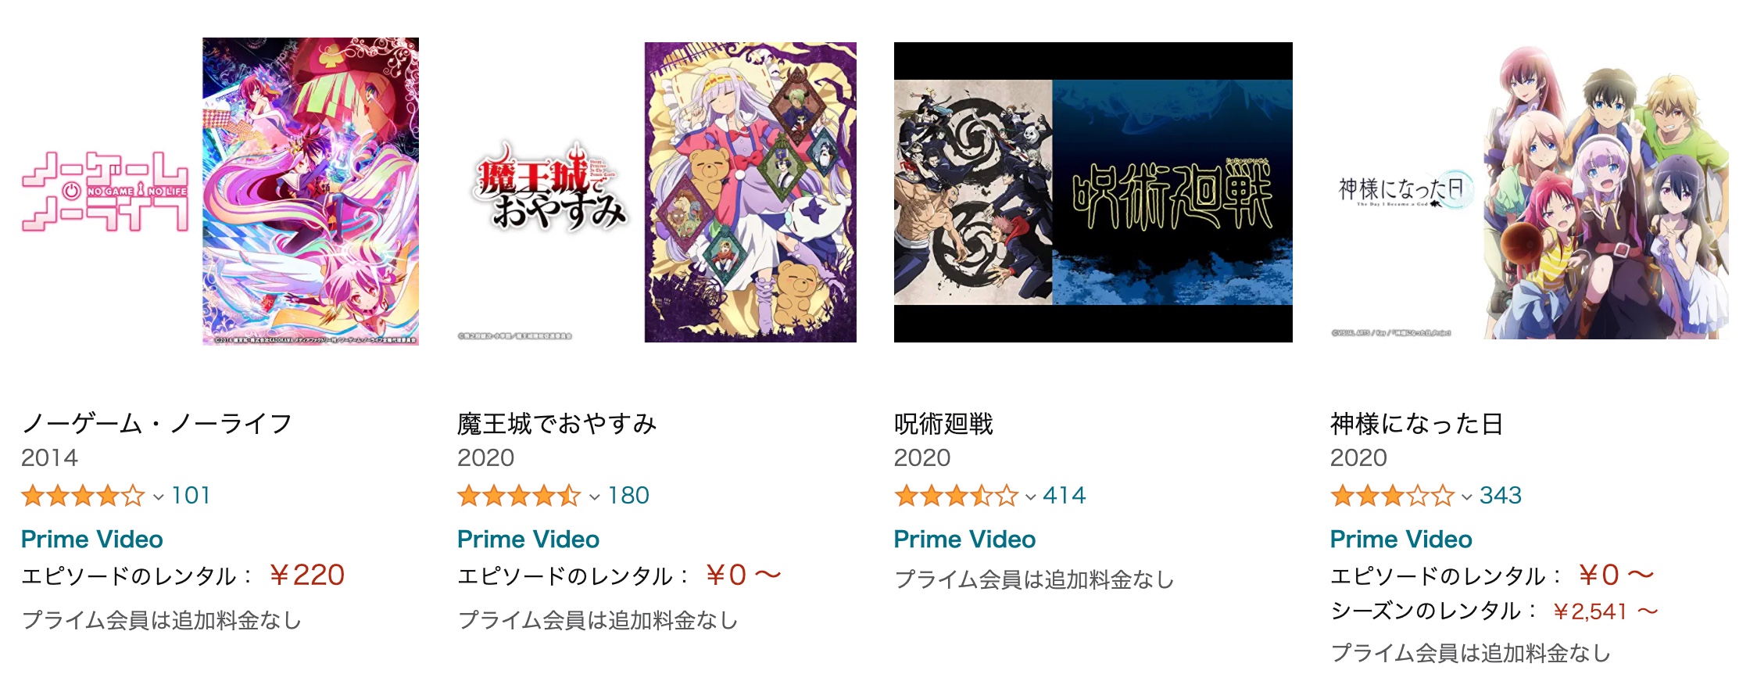The height and width of the screenshot is (674, 1757).
Task: Open the No Game No Life cover thumbnail
Action: pyautogui.click(x=220, y=192)
